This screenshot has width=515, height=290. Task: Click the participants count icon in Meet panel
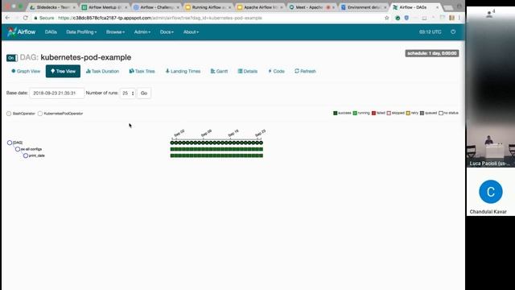tap(490, 14)
